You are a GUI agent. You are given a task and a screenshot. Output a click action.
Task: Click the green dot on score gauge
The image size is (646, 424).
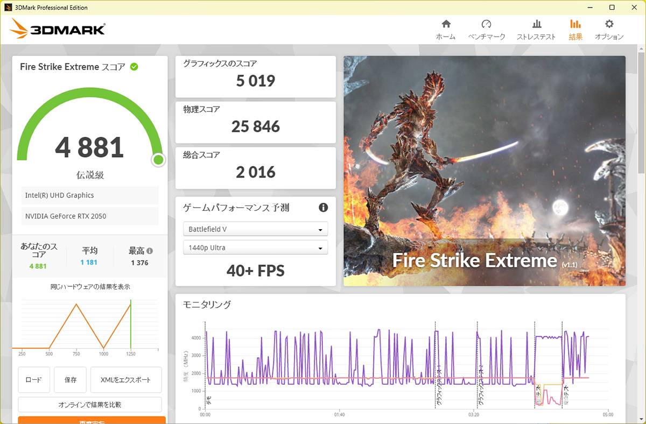pos(158,160)
